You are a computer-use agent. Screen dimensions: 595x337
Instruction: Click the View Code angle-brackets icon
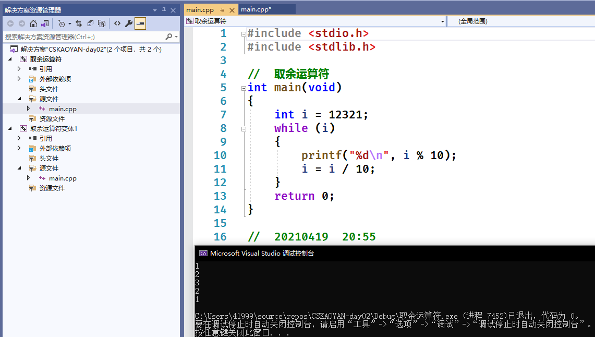pos(117,23)
